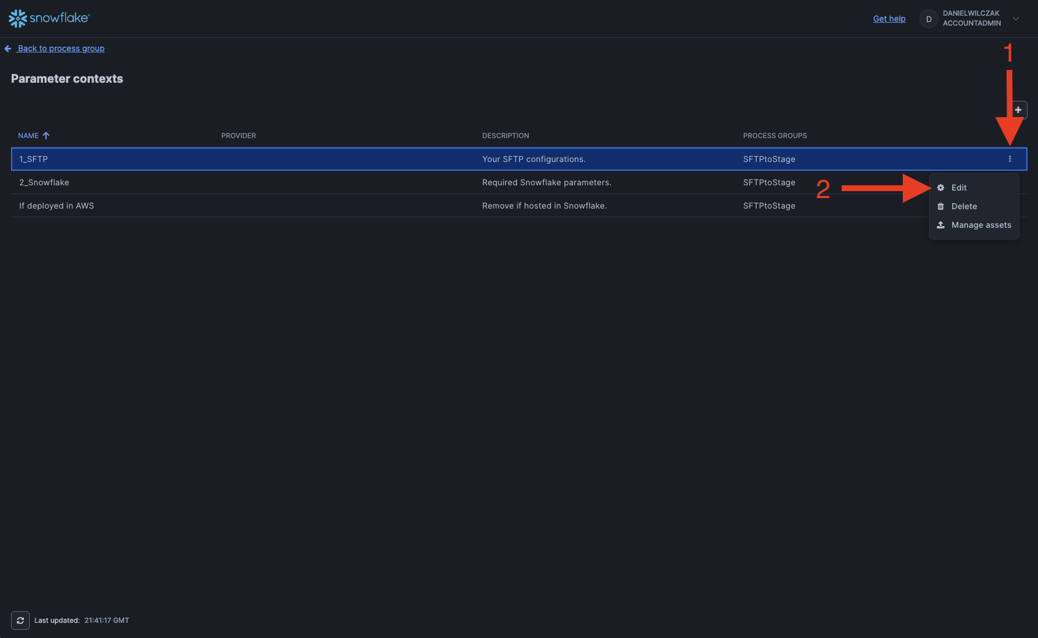Click the D user avatar circle
The width and height of the screenshot is (1038, 638).
coord(928,19)
